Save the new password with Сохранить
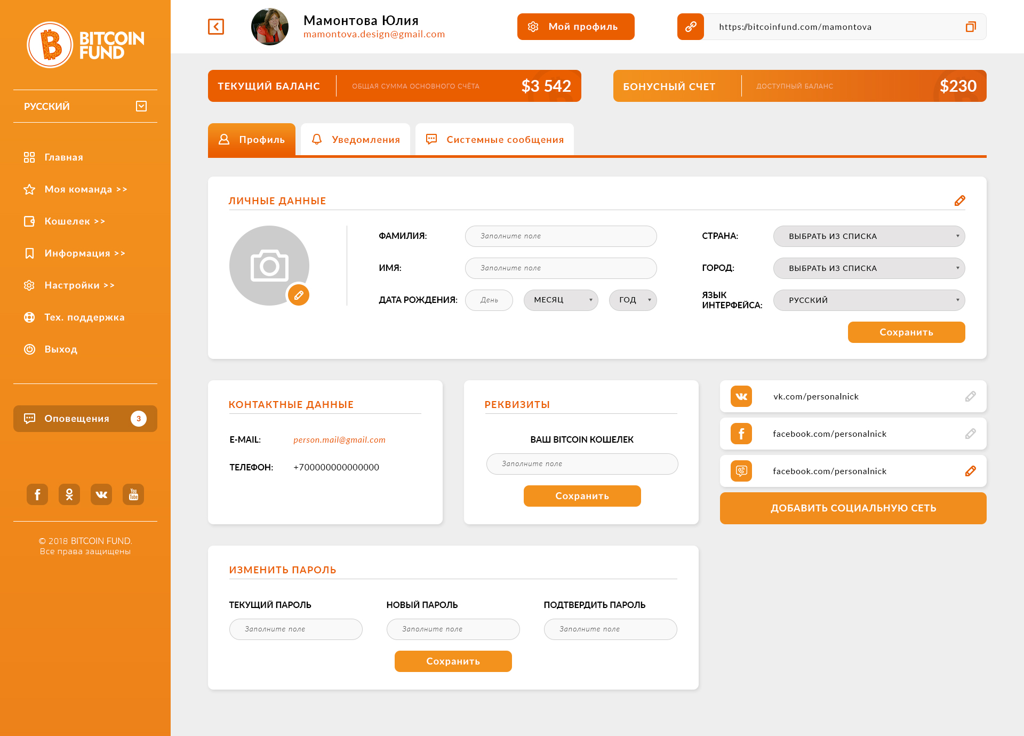 [453, 661]
